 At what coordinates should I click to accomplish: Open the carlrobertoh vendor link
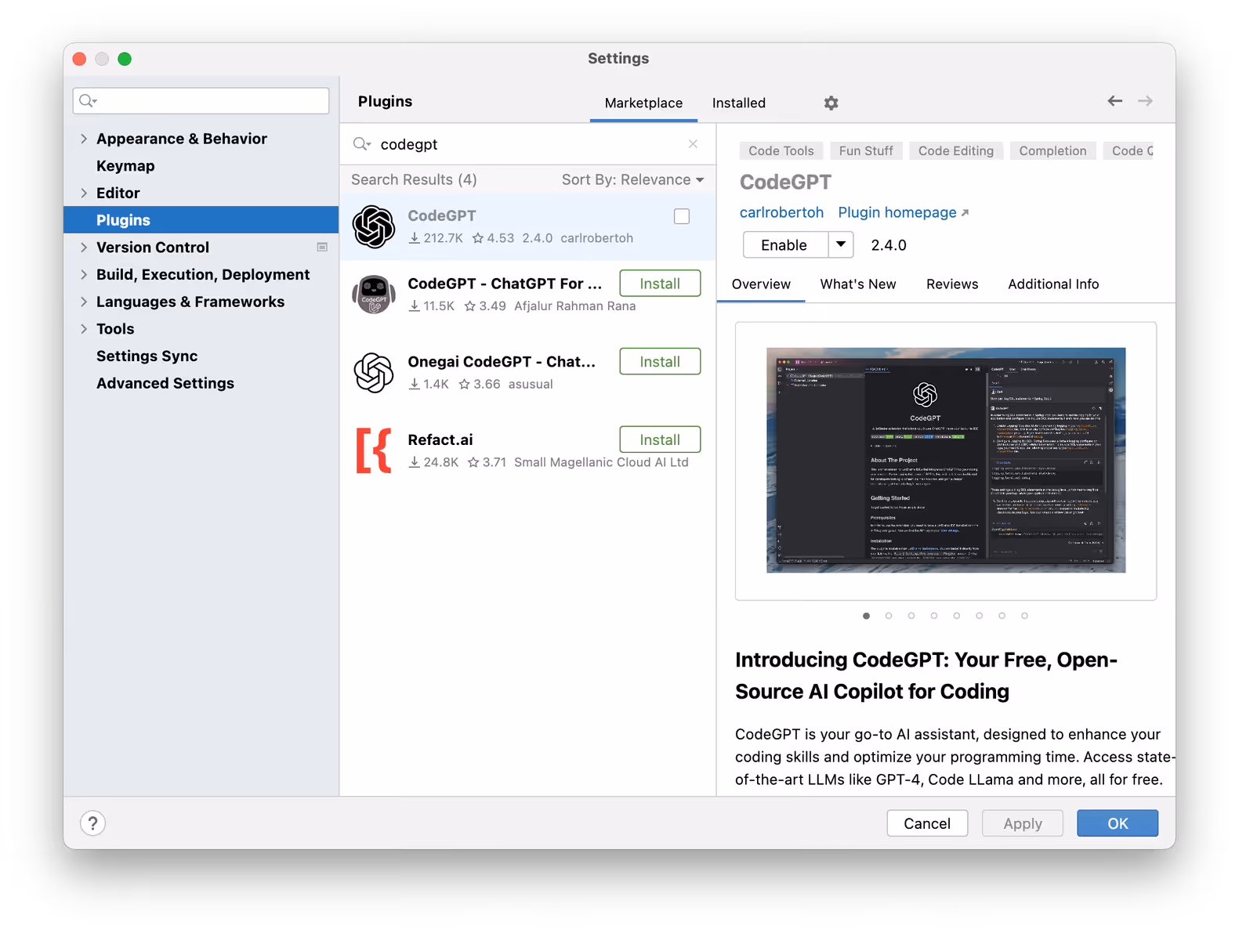pos(781,212)
